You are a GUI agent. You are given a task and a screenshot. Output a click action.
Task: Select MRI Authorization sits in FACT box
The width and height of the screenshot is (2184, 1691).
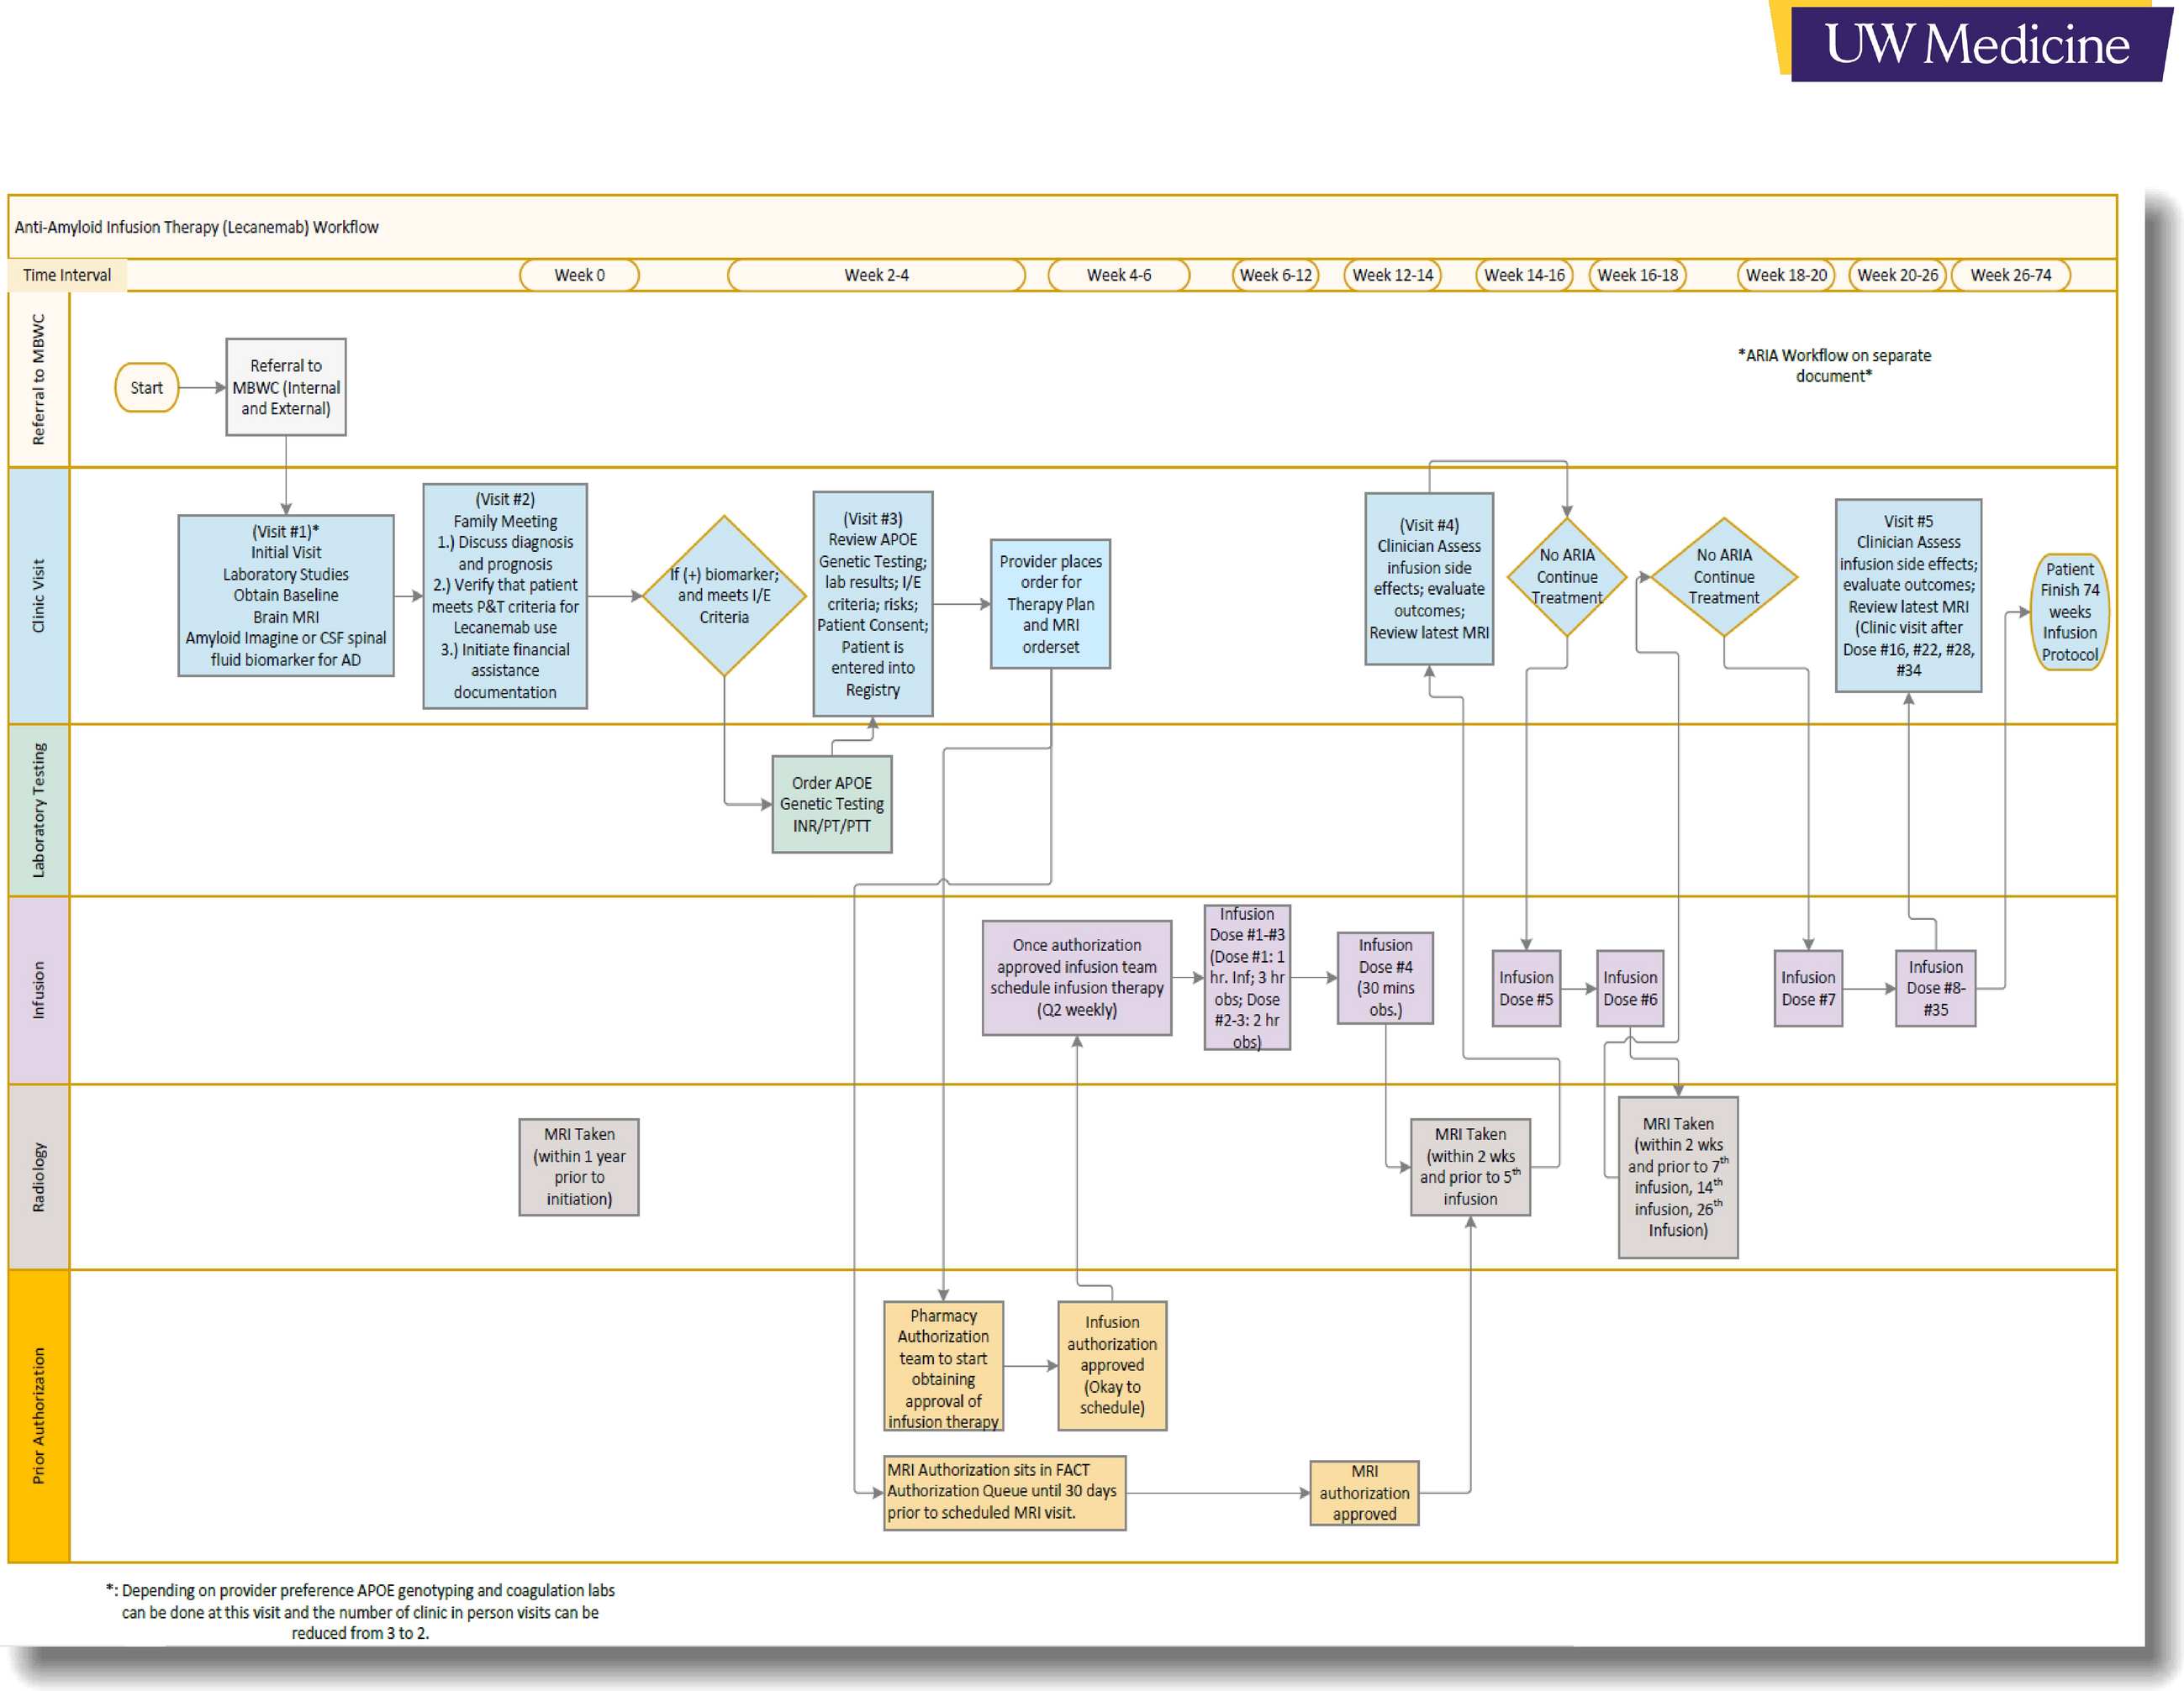tap(1005, 1492)
